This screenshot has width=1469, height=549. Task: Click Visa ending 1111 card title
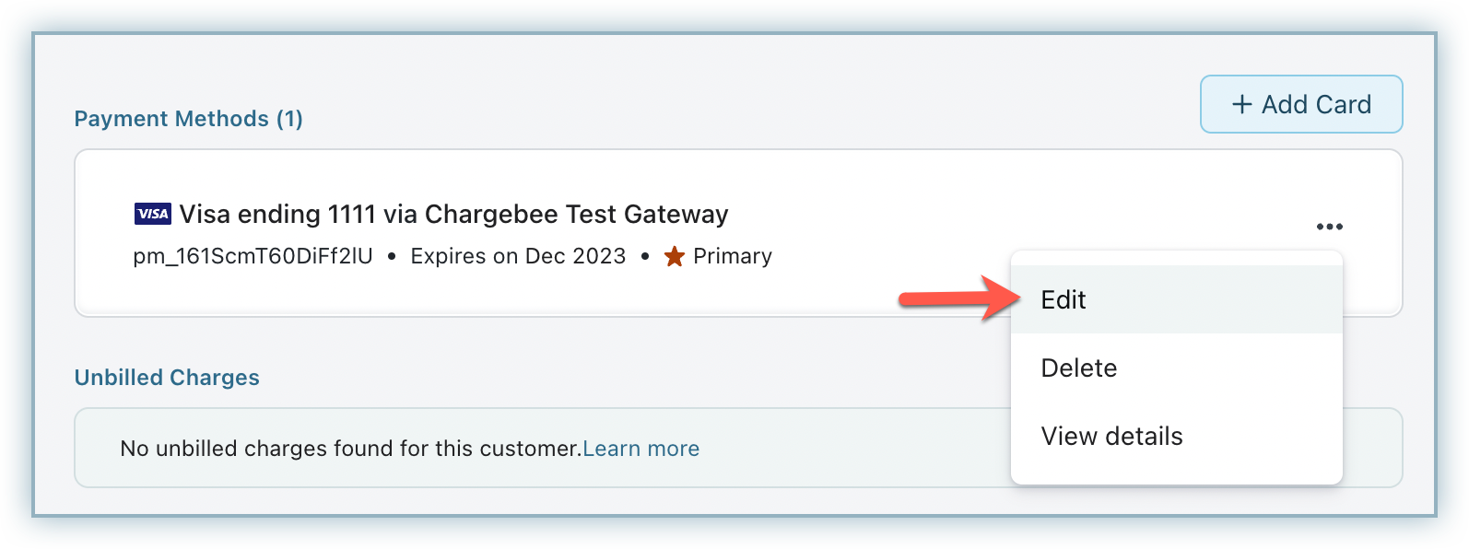[453, 215]
